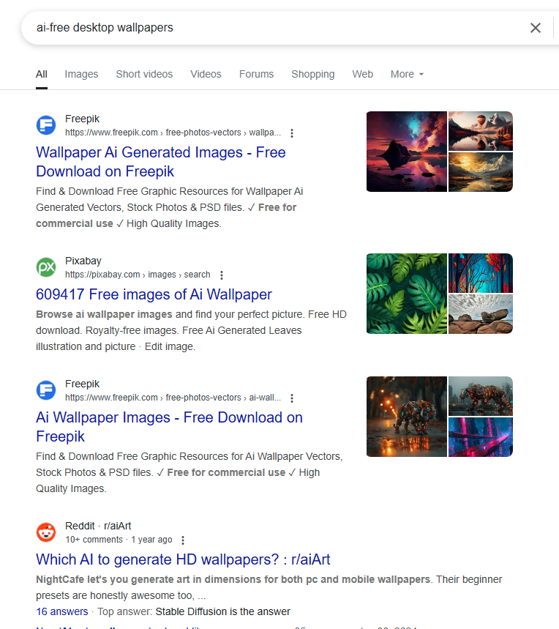Expand the More search filters dropdown
The width and height of the screenshot is (559, 629).
[407, 74]
